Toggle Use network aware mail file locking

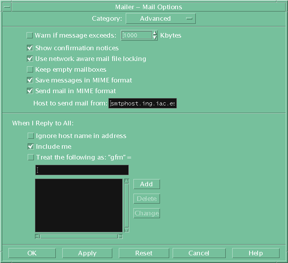point(30,59)
